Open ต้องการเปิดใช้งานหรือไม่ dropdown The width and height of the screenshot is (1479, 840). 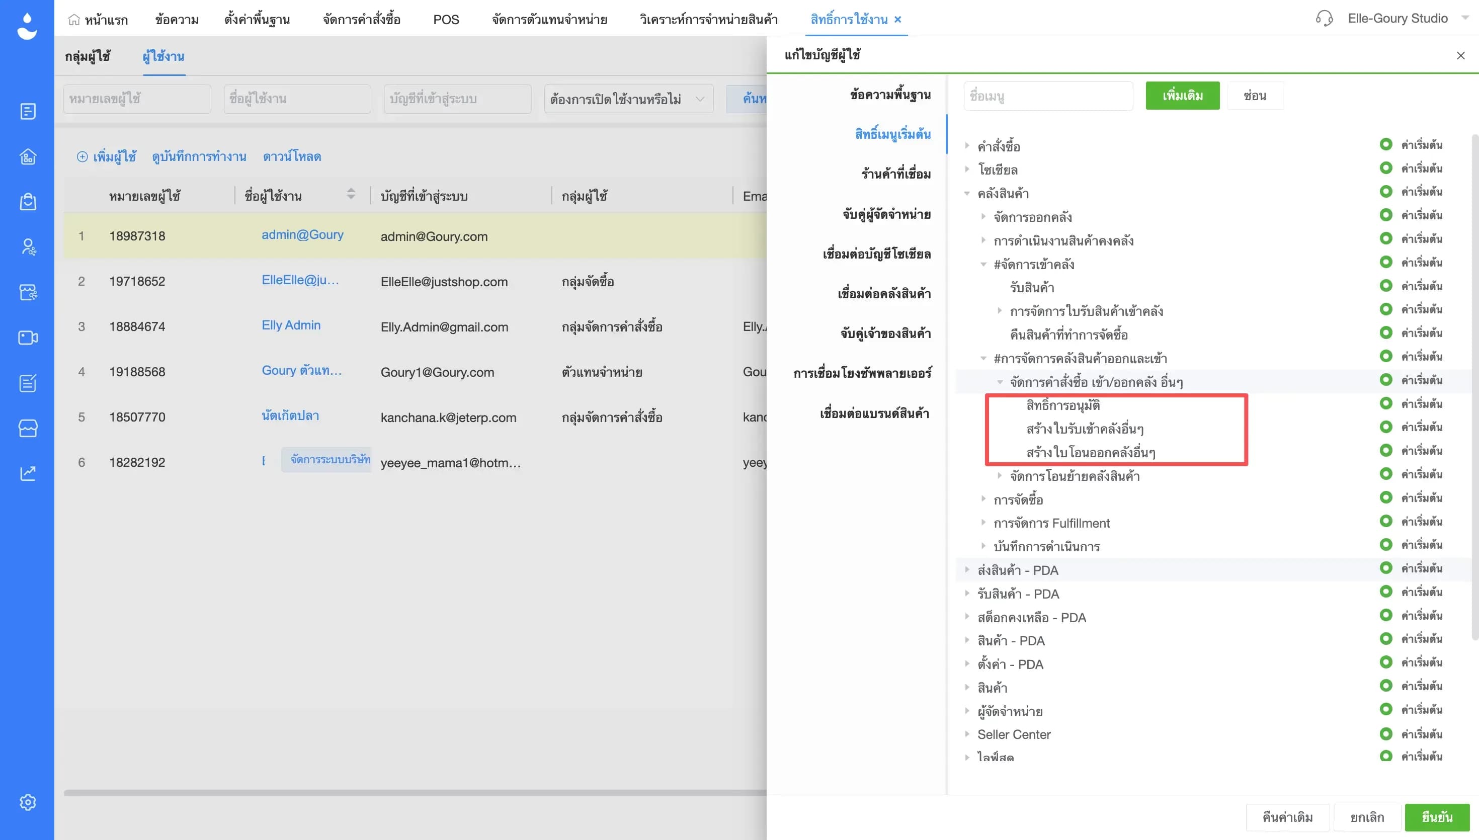pos(629,99)
